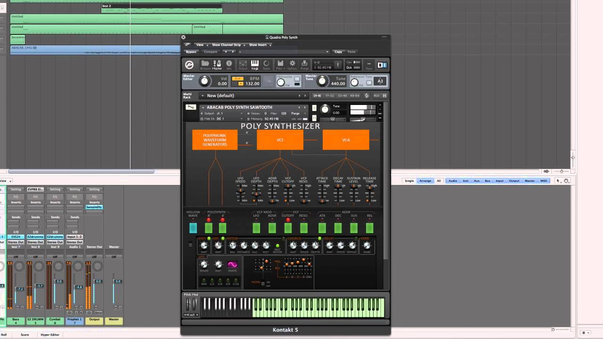Click the BPM 132.00 value field

[x=252, y=84]
